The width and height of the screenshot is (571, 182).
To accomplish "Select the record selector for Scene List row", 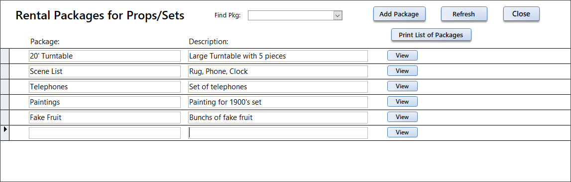I will [4, 71].
